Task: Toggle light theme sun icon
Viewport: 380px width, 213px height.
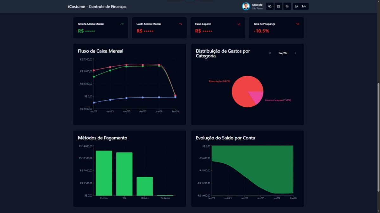Action: point(287,6)
